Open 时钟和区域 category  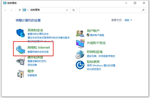[x=95, y=52]
